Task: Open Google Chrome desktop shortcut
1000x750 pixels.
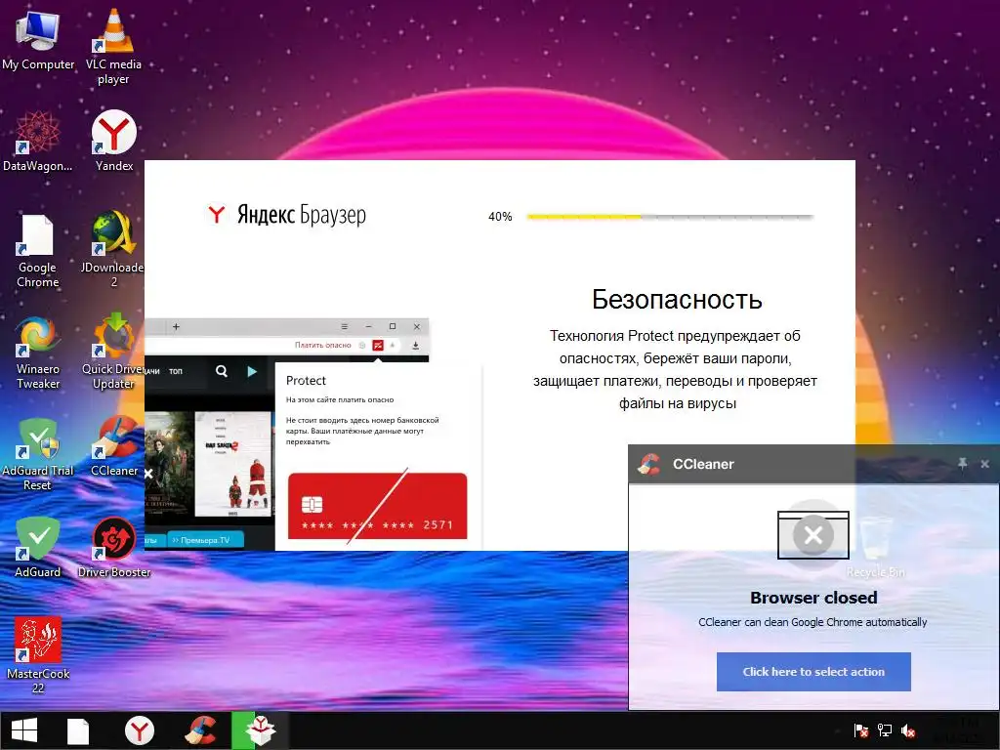Action: pos(38,251)
